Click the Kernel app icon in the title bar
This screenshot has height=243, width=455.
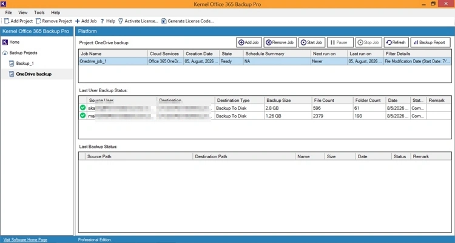[x=3, y=4]
